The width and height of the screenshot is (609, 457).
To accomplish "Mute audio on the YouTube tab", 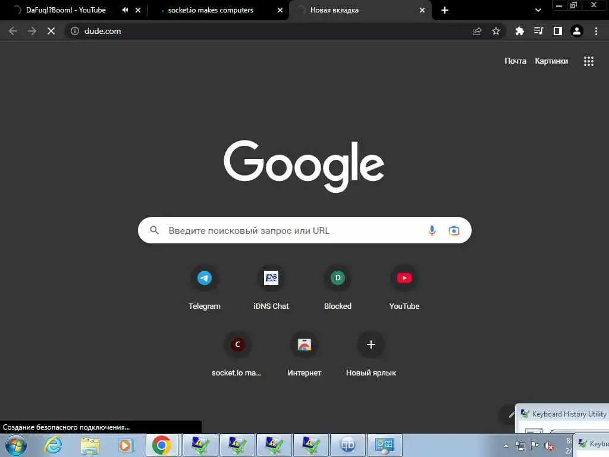I will (125, 10).
